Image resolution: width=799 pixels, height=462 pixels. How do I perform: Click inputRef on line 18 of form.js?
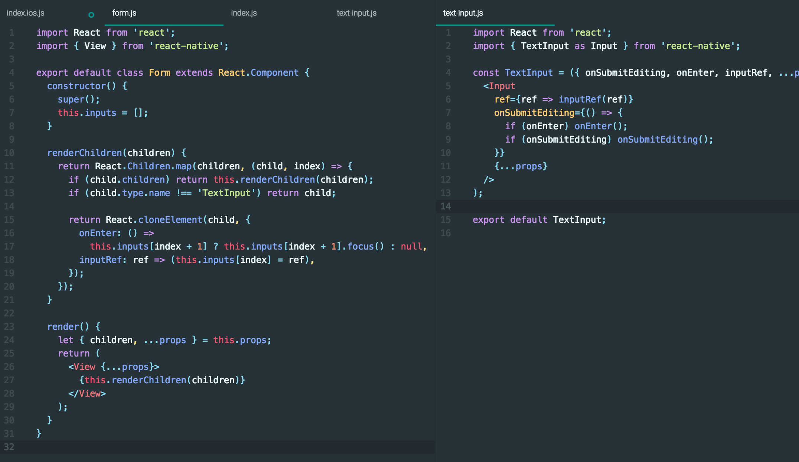[x=100, y=260]
